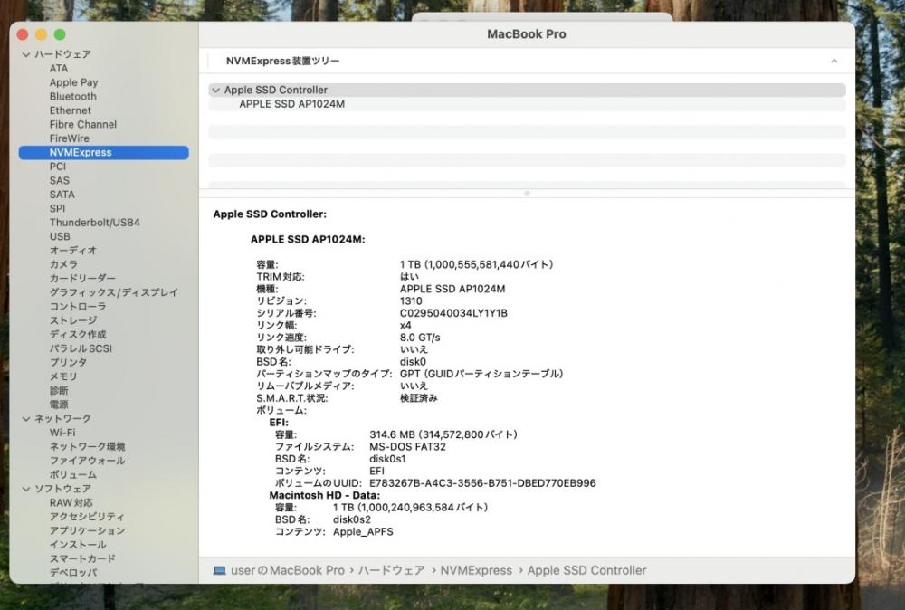Open カメラ hardware info
The height and width of the screenshot is (610, 905).
(x=63, y=264)
